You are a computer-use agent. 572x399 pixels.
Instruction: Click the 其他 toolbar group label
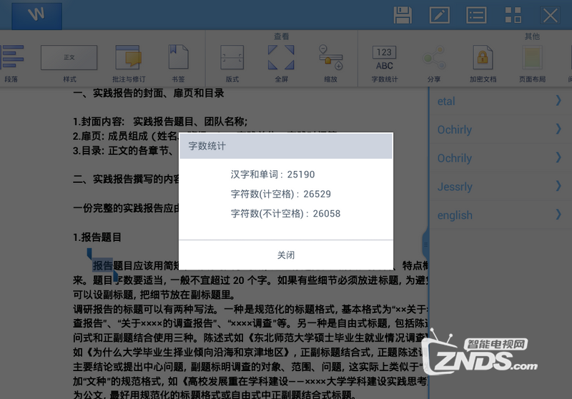pos(532,36)
